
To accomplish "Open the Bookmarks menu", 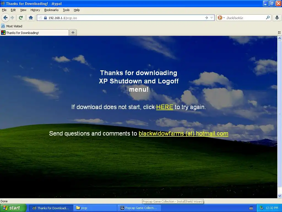I will (51, 10).
